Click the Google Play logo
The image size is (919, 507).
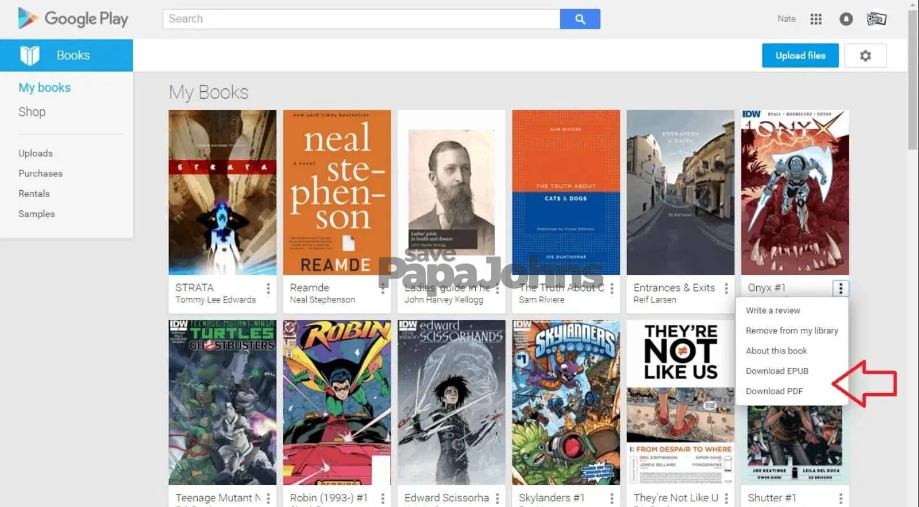tap(73, 18)
